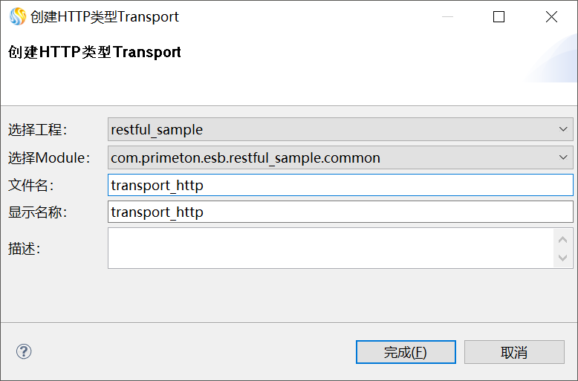Maximize the dialog window
Viewport: 578px width, 381px height.
[x=499, y=16]
